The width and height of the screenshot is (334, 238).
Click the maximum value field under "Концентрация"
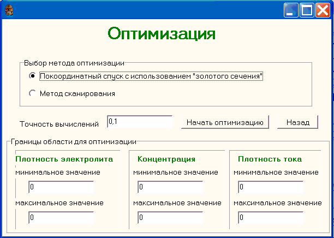[170, 218]
